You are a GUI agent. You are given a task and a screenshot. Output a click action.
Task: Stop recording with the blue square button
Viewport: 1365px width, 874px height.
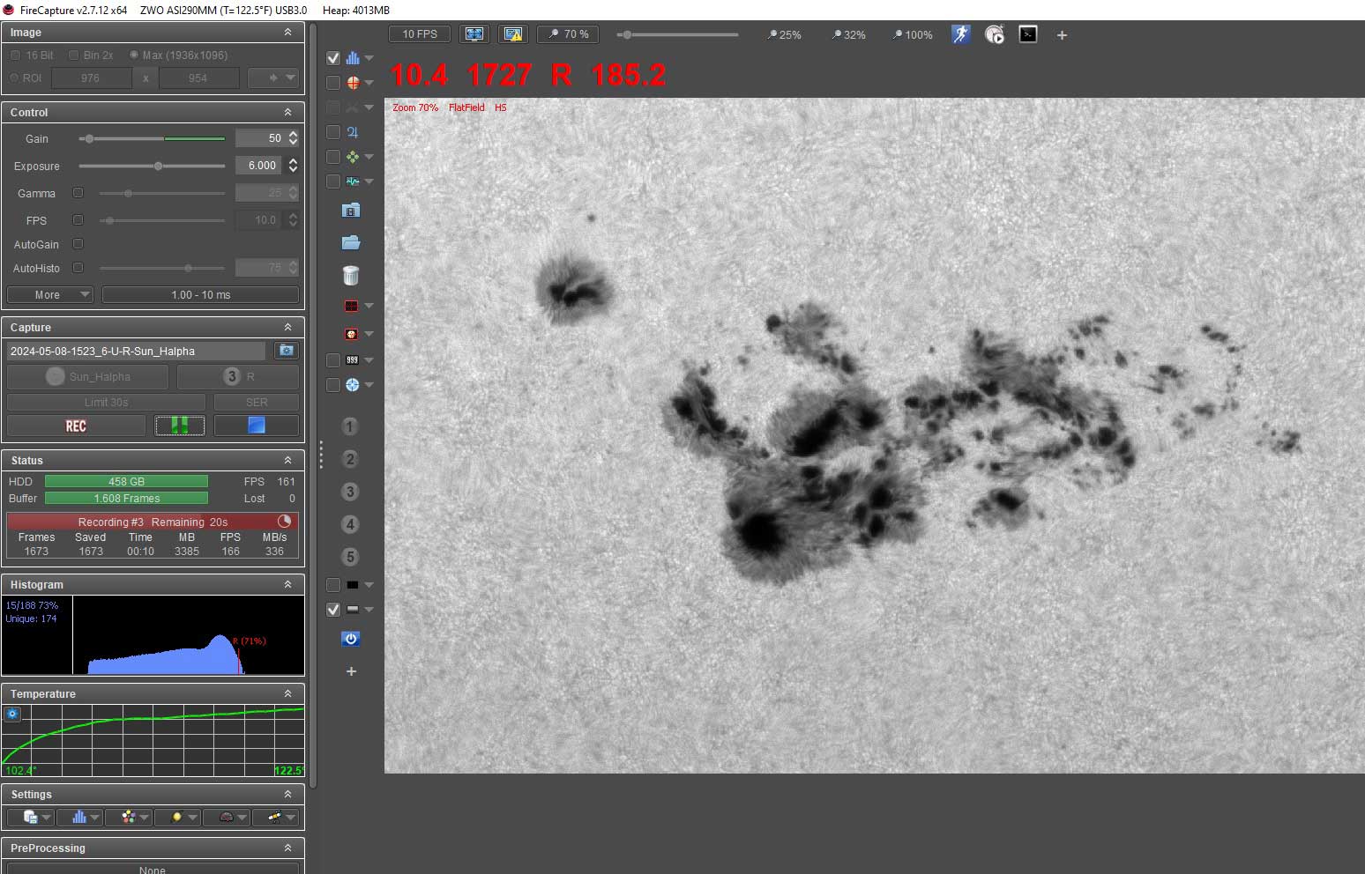coord(256,426)
